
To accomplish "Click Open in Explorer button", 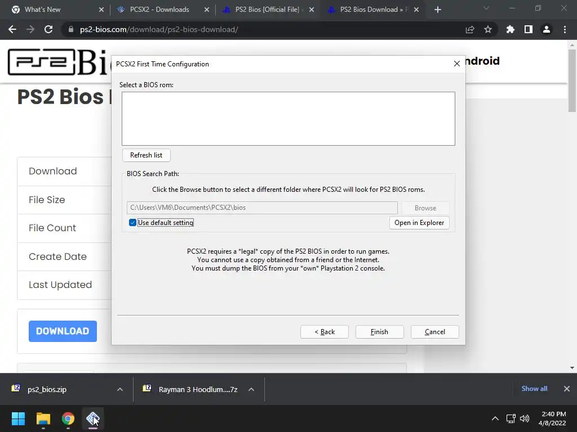I will pos(419,223).
